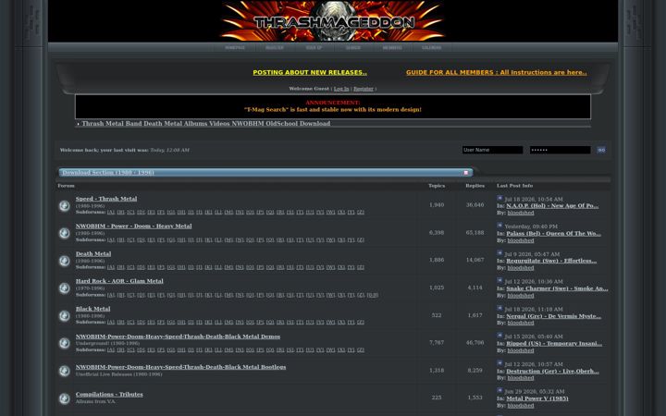This screenshot has height=416, width=666.
Task: Open the Compilations - Tributes forum
Action: [109, 395]
